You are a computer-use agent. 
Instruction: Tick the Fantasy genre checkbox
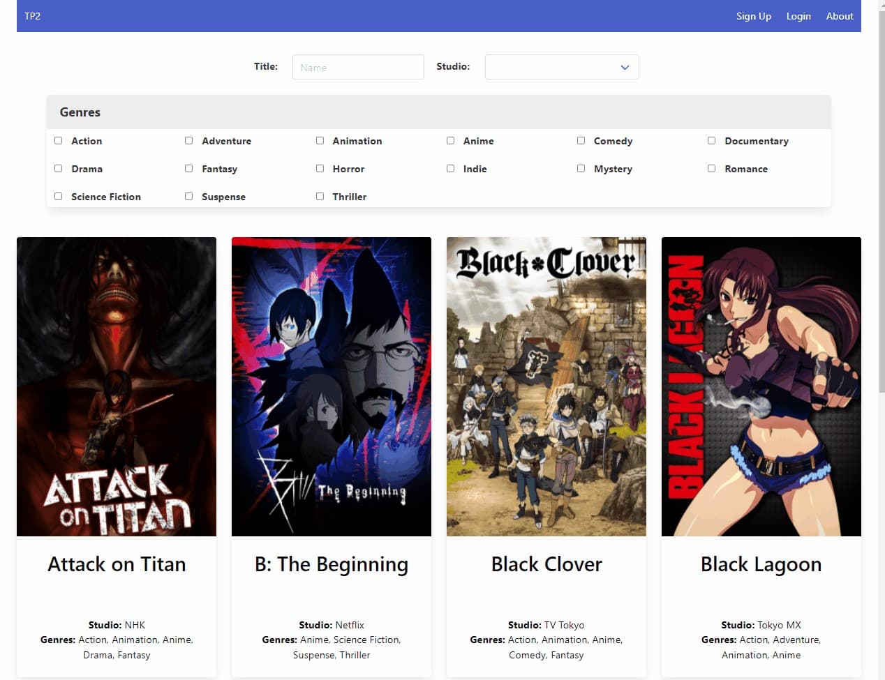[188, 168]
